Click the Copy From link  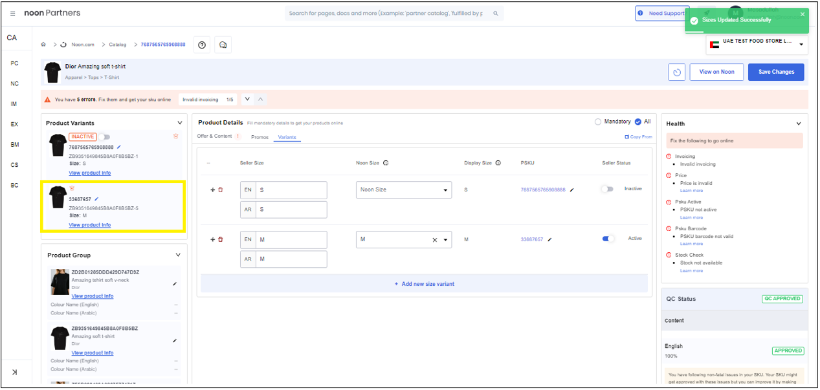point(638,136)
